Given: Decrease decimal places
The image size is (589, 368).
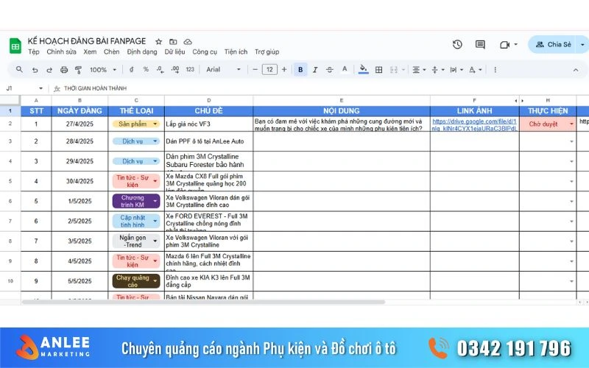Looking at the screenshot, I should (x=161, y=69).
